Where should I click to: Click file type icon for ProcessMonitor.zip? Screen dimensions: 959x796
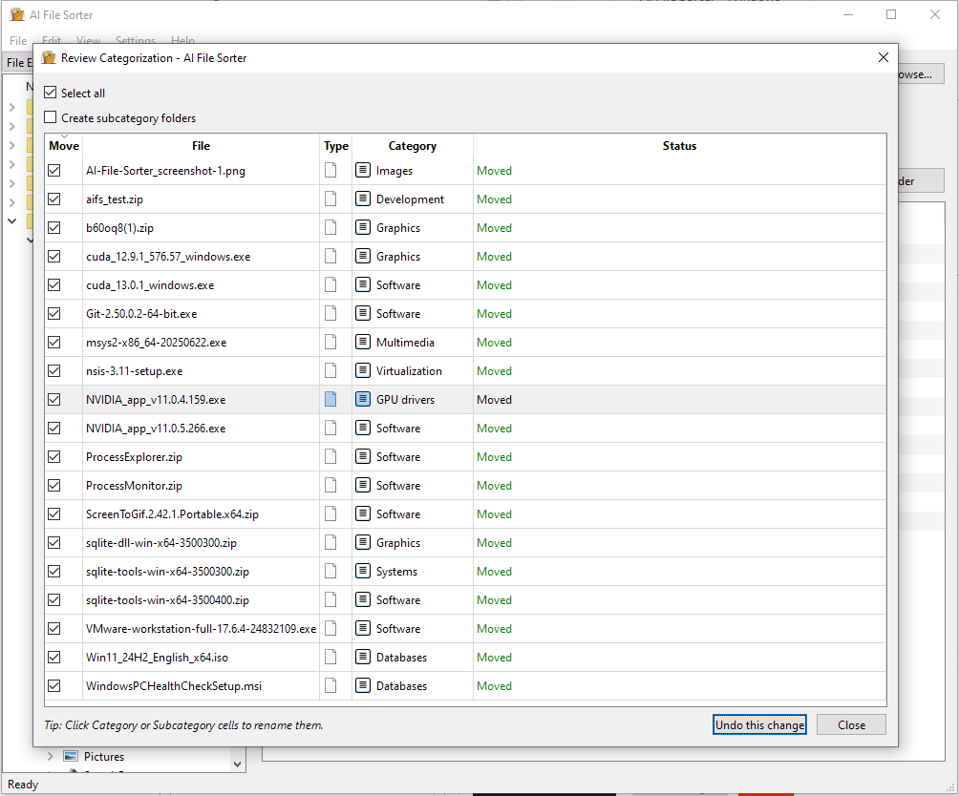(330, 486)
